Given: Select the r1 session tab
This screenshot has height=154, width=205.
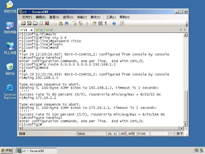Looking at the screenshot, I should click(x=25, y=30).
